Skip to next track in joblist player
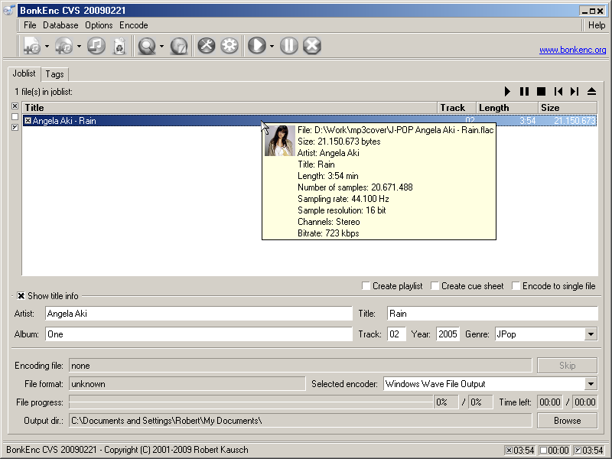Screen dimensions: 612x459 pos(575,91)
